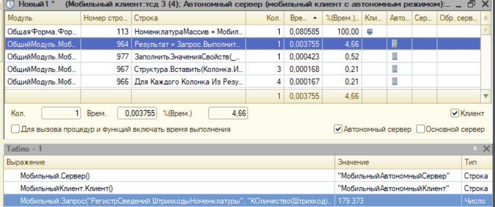Click the autonomous server icon in row 966
The image size is (495, 207).
click(395, 82)
